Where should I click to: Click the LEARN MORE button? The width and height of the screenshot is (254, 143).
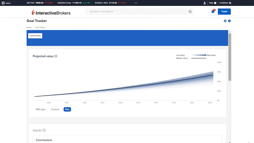tap(35, 36)
